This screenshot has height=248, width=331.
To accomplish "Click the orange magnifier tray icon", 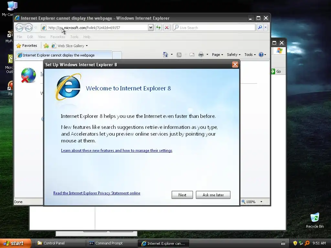I will tap(307, 243).
